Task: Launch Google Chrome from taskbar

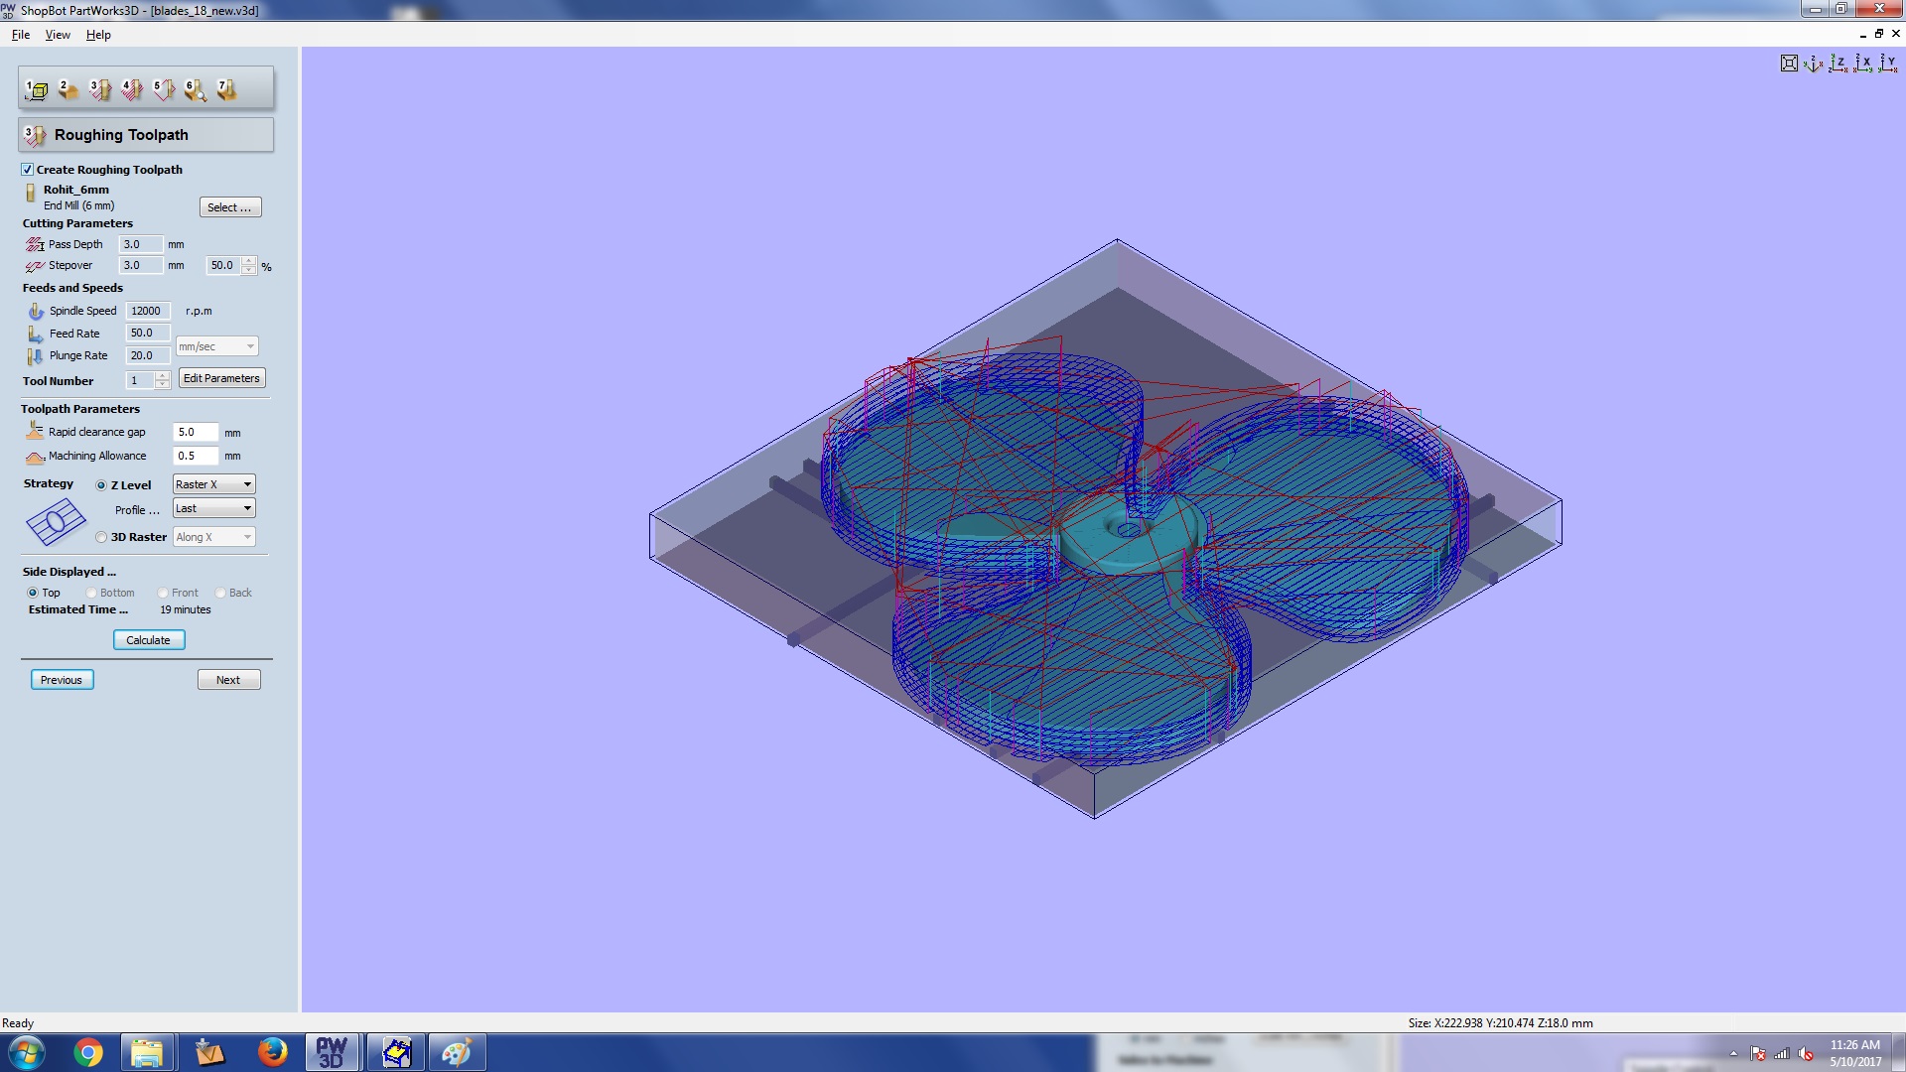Action: pos(88,1052)
